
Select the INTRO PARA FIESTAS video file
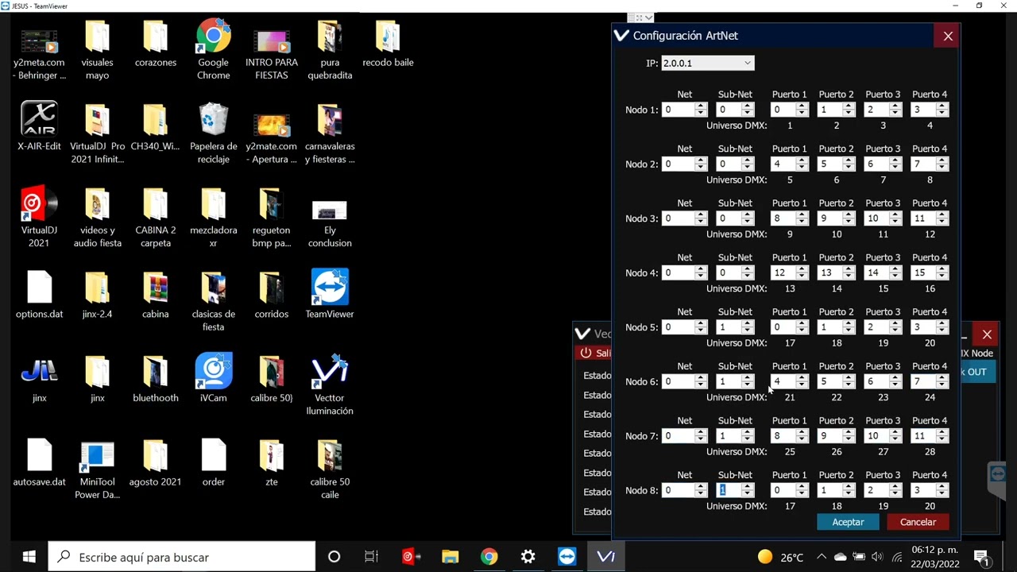tap(272, 50)
